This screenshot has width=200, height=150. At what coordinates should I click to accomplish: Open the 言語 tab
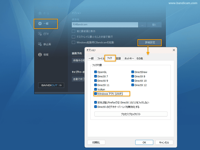119,58
